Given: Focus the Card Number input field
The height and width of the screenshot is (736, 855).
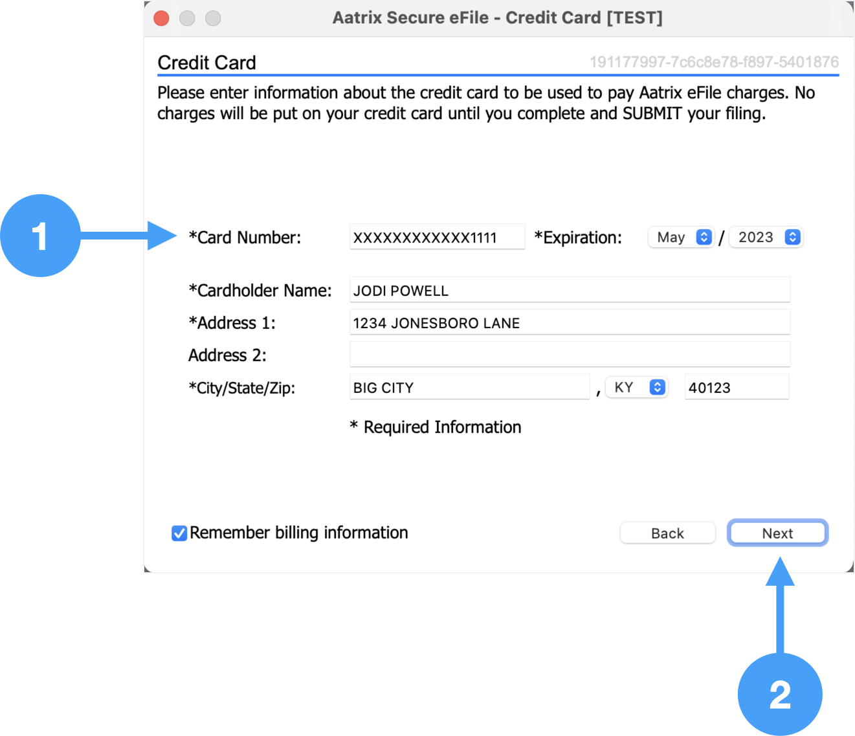Looking at the screenshot, I should coord(437,238).
